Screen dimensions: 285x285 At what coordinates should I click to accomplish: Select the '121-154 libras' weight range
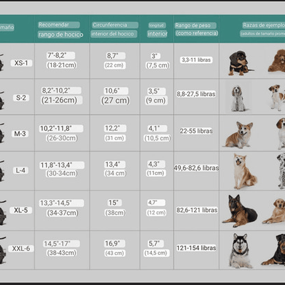click(x=196, y=248)
